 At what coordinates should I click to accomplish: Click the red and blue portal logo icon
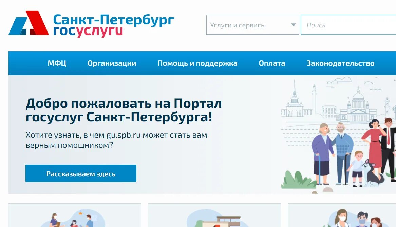tap(29, 23)
